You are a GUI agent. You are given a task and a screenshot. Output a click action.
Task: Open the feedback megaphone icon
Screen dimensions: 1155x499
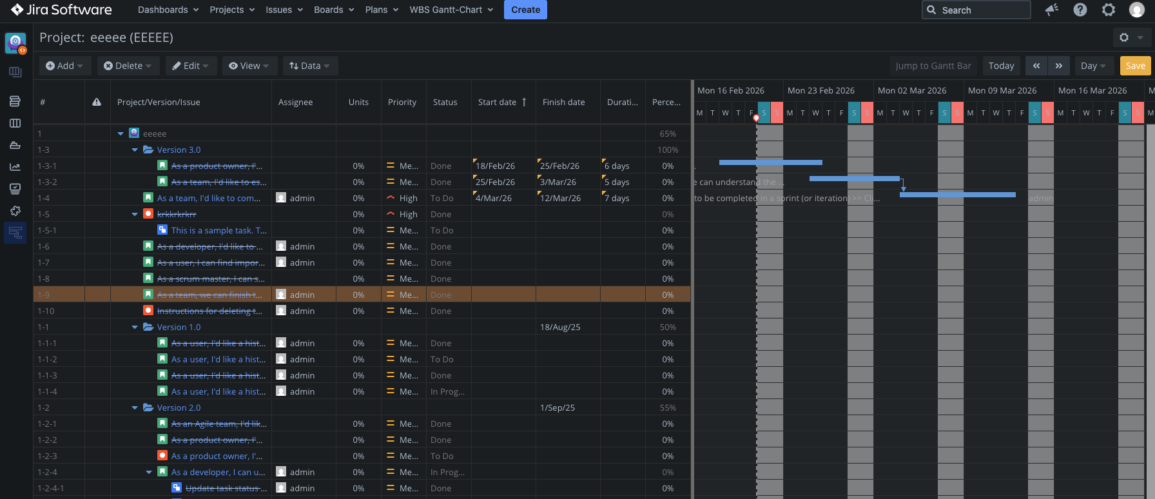(x=1052, y=10)
